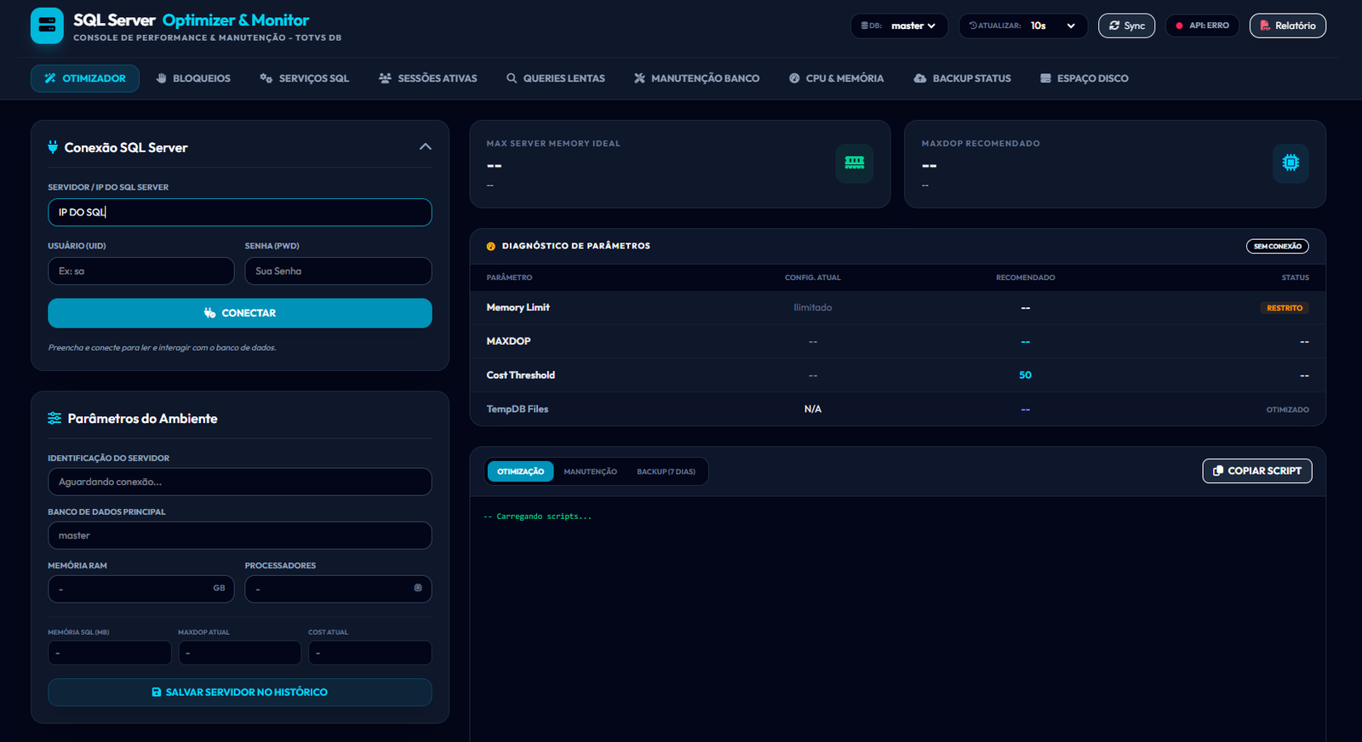
Task: Open the Relatório report button
Action: [x=1288, y=26]
